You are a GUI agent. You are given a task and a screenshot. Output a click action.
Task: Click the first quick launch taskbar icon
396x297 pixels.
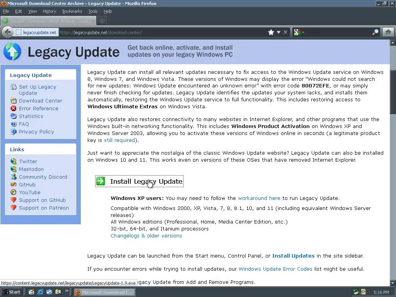click(32, 292)
